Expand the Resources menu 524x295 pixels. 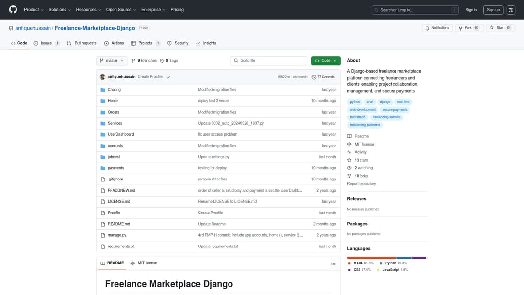88,10
